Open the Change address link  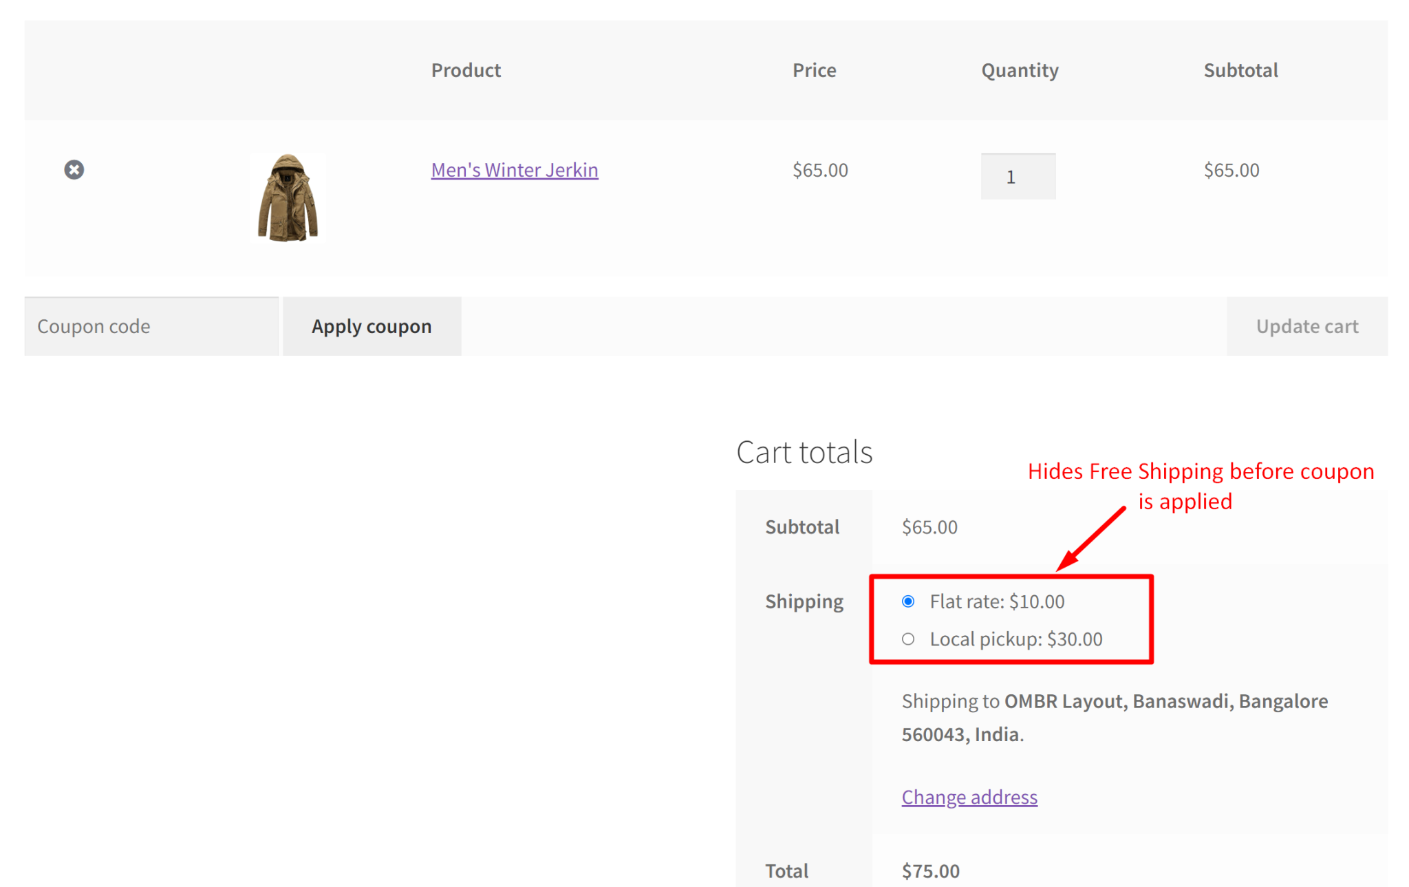click(969, 797)
